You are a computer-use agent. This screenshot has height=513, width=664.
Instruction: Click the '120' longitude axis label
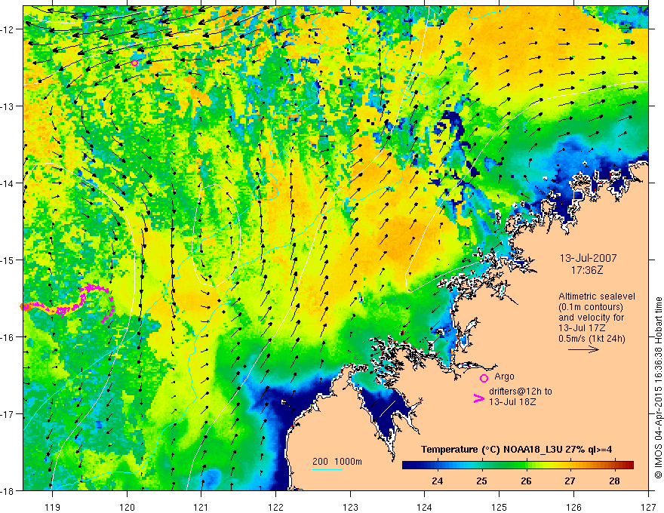pyautogui.click(x=127, y=507)
